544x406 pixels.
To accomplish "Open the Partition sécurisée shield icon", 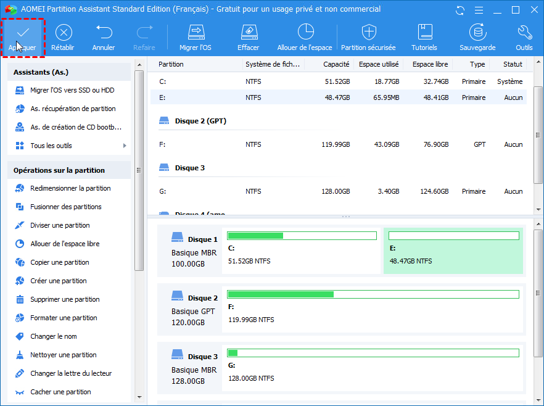I will (368, 33).
